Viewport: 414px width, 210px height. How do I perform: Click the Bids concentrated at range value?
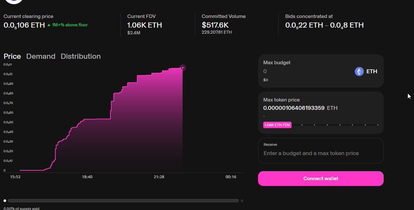pos(324,25)
